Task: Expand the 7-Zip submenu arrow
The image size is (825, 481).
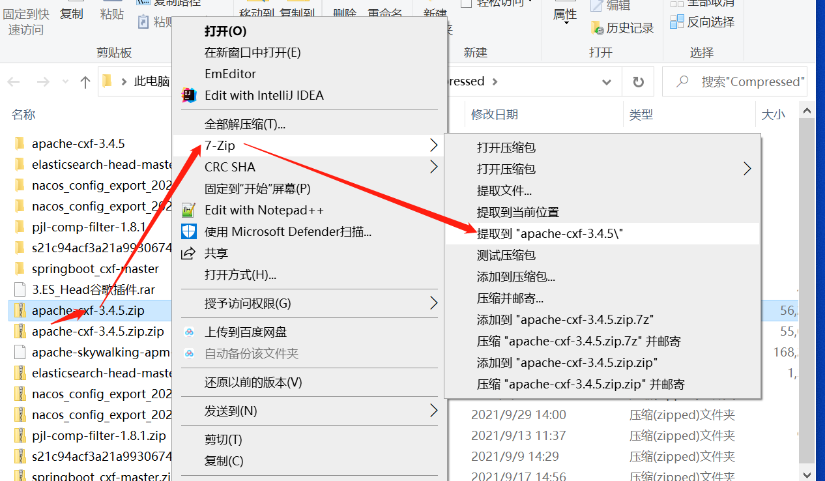Action: coord(434,145)
